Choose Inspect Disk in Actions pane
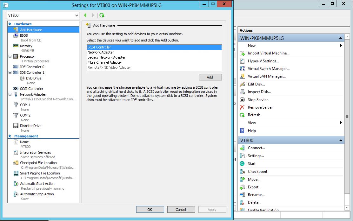 click(259, 92)
